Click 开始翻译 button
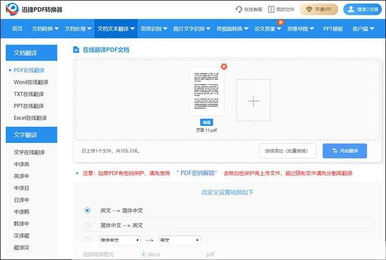The height and width of the screenshot is (260, 386). click(344, 151)
